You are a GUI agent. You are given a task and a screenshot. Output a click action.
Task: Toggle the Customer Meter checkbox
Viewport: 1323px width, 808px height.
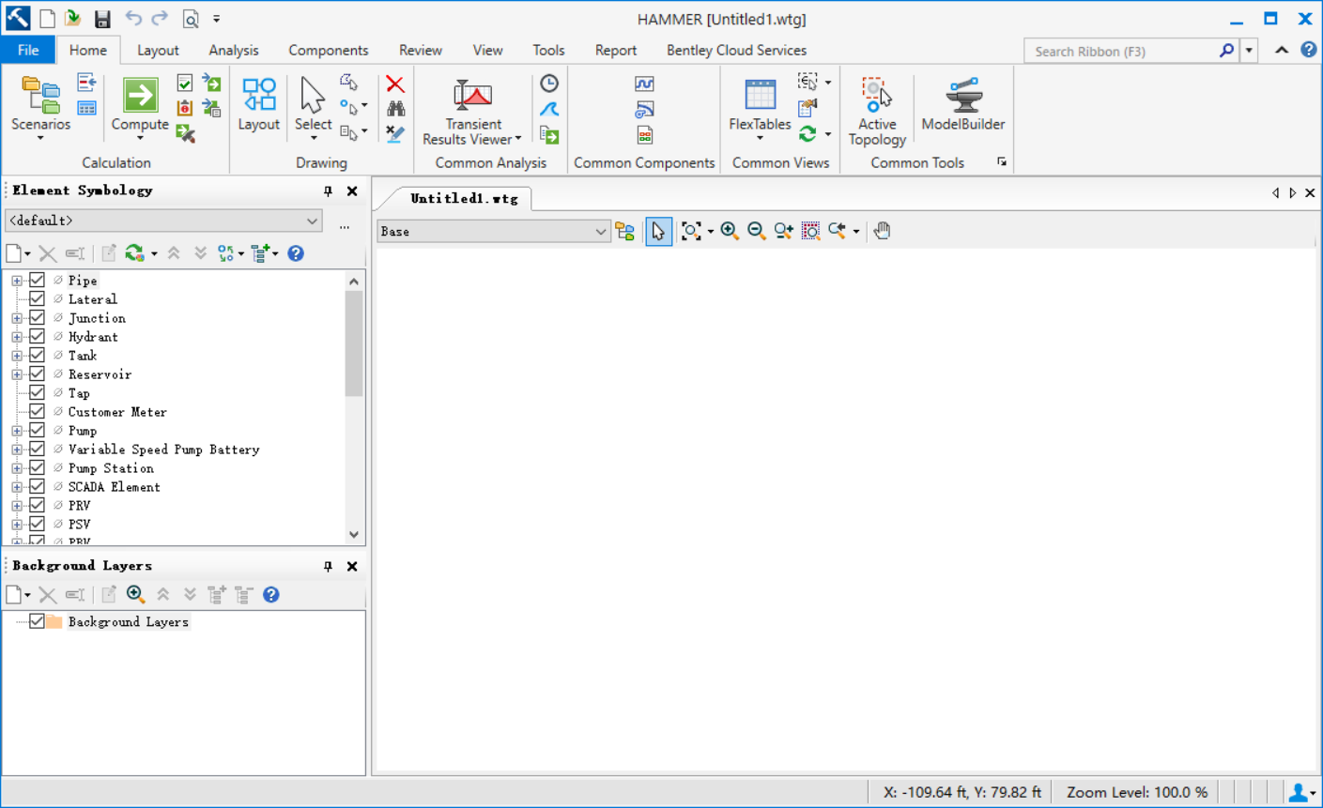[x=37, y=411]
